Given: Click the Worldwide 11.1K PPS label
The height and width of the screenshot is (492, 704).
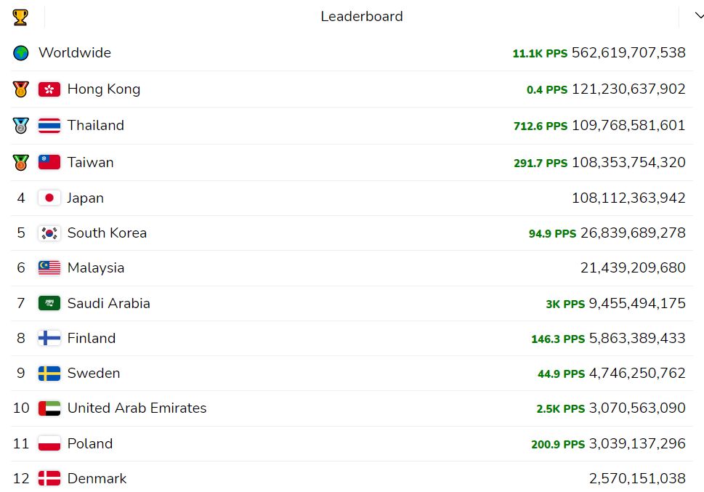Looking at the screenshot, I should pyautogui.click(x=540, y=54).
